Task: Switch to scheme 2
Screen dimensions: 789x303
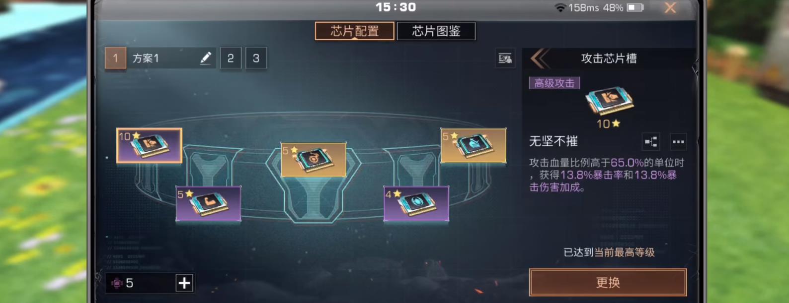Action: pos(231,58)
